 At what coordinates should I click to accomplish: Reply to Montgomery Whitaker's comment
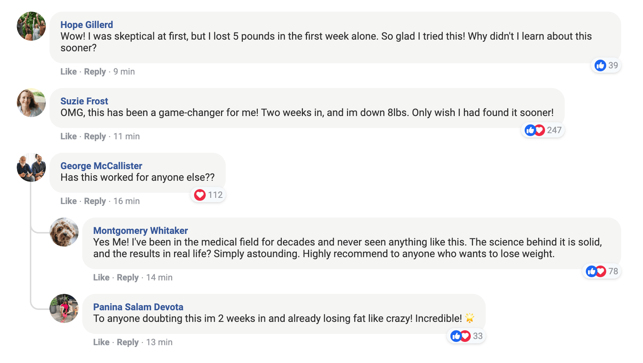(127, 278)
